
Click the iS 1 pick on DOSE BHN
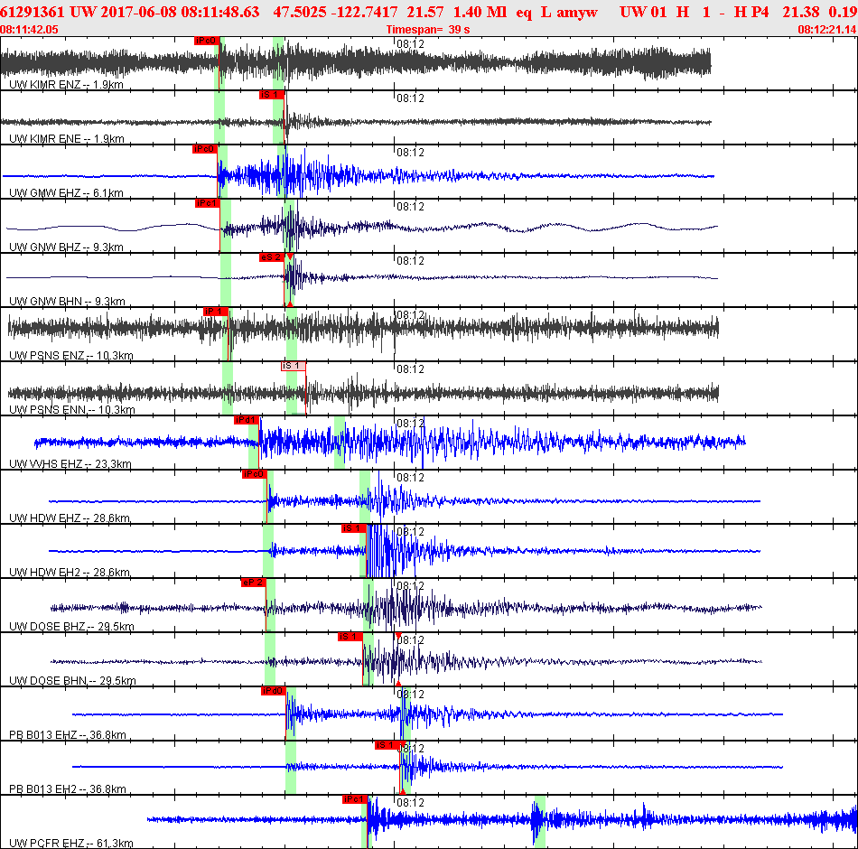click(350, 637)
